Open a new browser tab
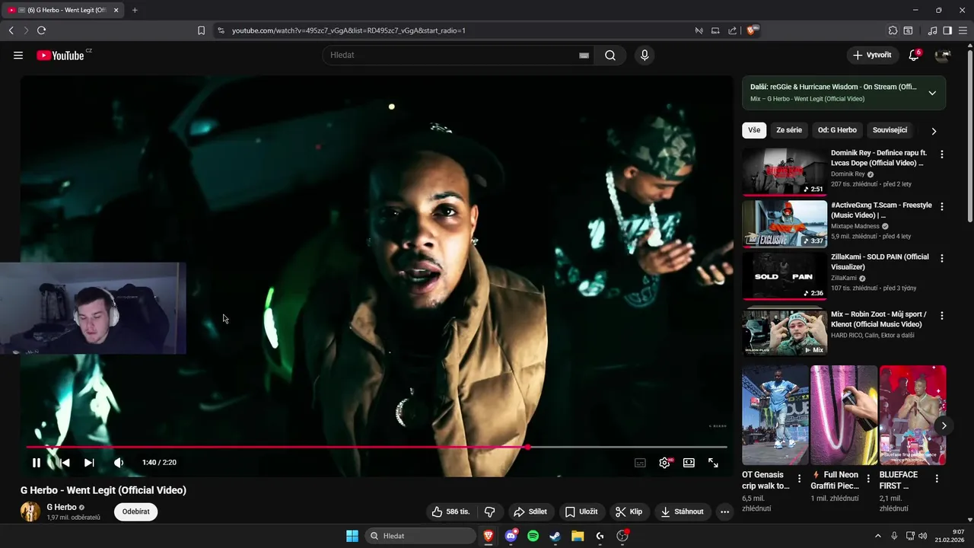The height and width of the screenshot is (548, 974). 135,10
